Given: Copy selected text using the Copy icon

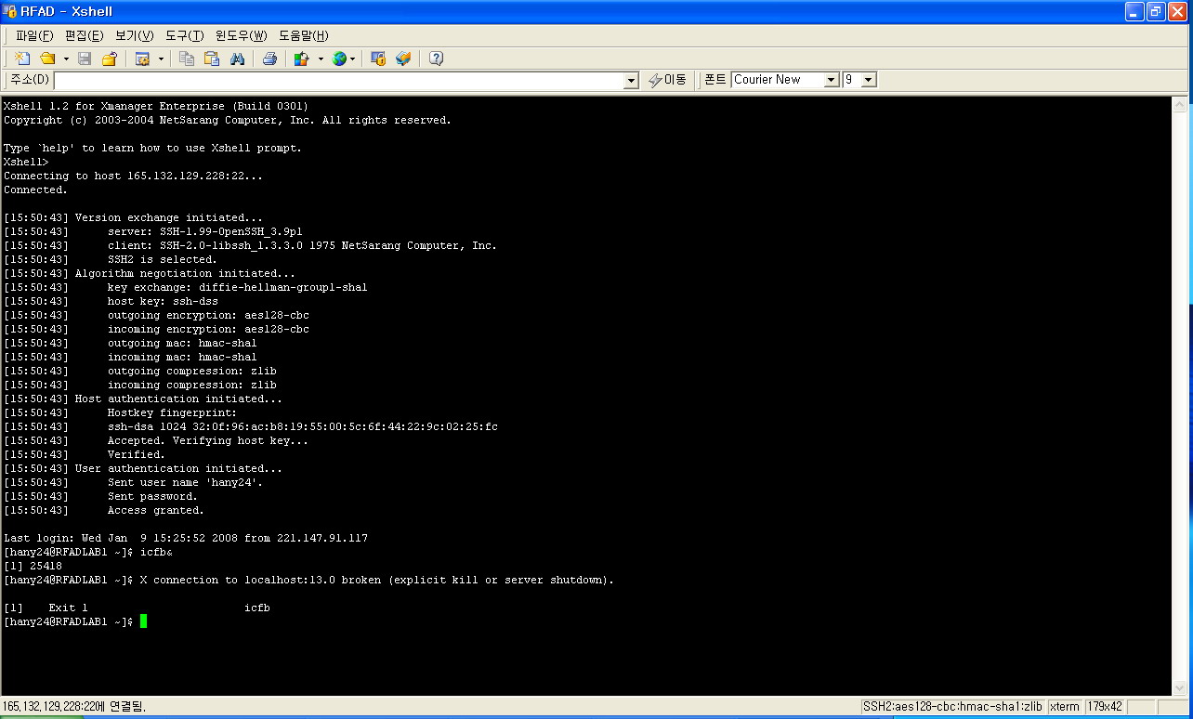Looking at the screenshot, I should [188, 58].
